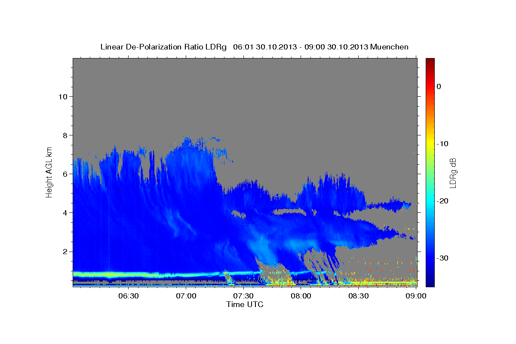Click the 07:00 time tick label
This screenshot has height=344, width=516.
[x=186, y=296]
